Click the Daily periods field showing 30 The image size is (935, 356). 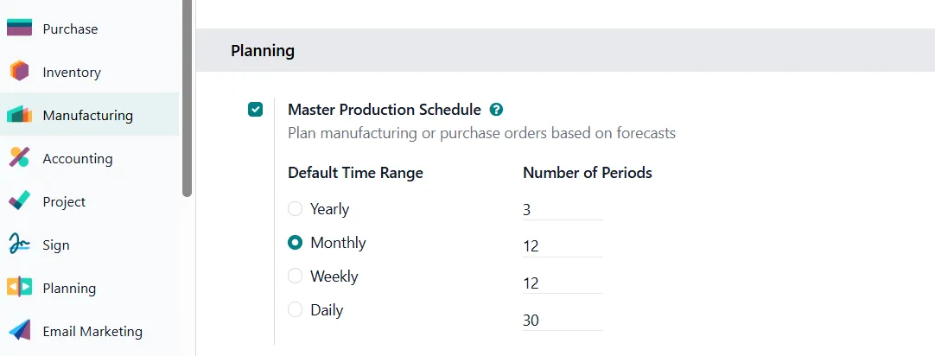click(563, 321)
